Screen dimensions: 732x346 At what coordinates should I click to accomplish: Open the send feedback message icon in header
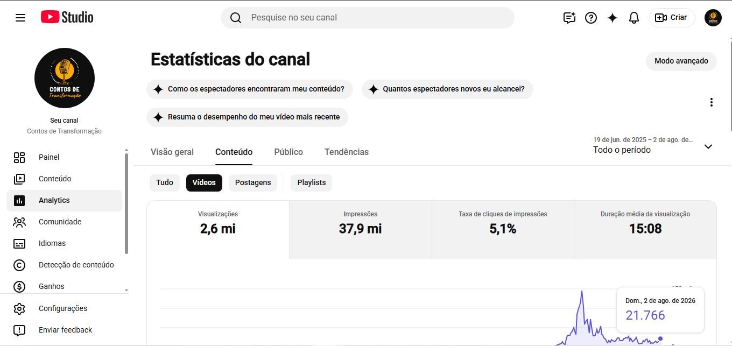(569, 18)
